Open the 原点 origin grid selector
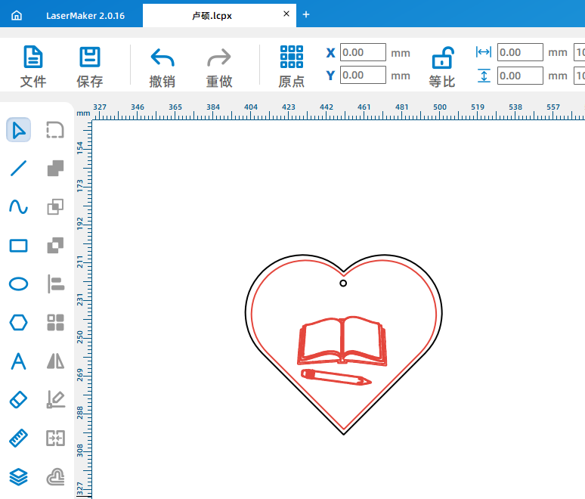Screen dimensions: 585x499 tap(291, 67)
